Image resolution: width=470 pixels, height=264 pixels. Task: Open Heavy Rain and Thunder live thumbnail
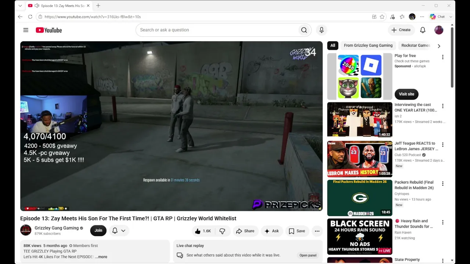(360, 236)
